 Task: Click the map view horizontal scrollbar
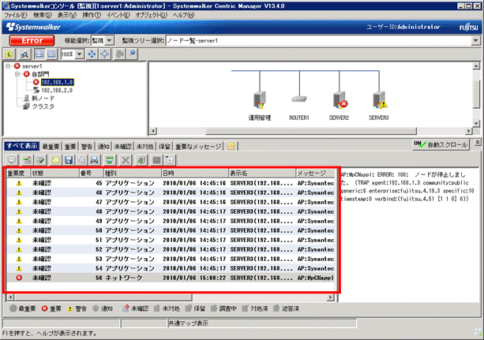point(311,131)
